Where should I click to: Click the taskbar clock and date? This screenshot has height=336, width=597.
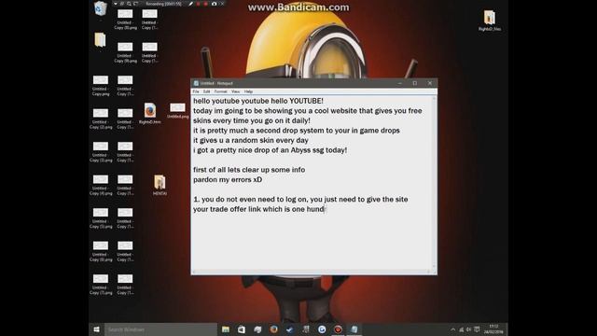point(493,329)
